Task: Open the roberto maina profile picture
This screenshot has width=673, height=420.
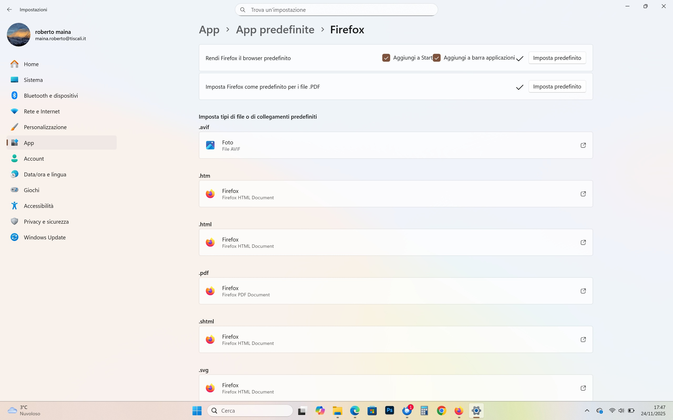Action: tap(19, 35)
